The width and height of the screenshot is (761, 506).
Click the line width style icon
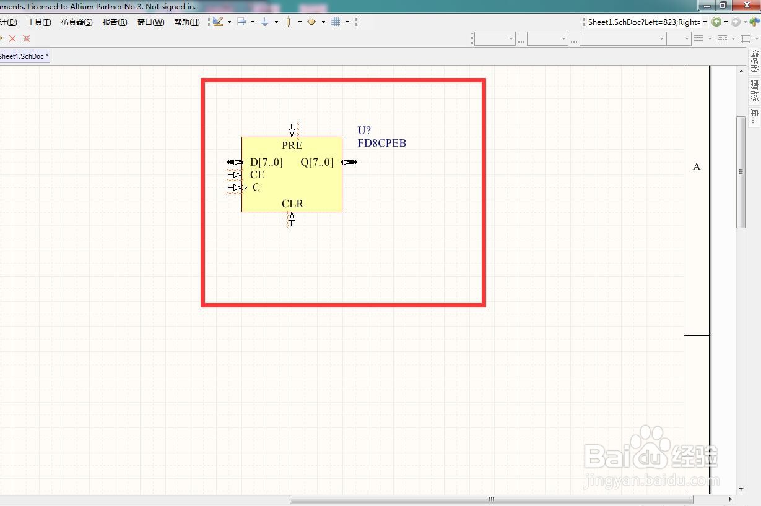(x=698, y=38)
